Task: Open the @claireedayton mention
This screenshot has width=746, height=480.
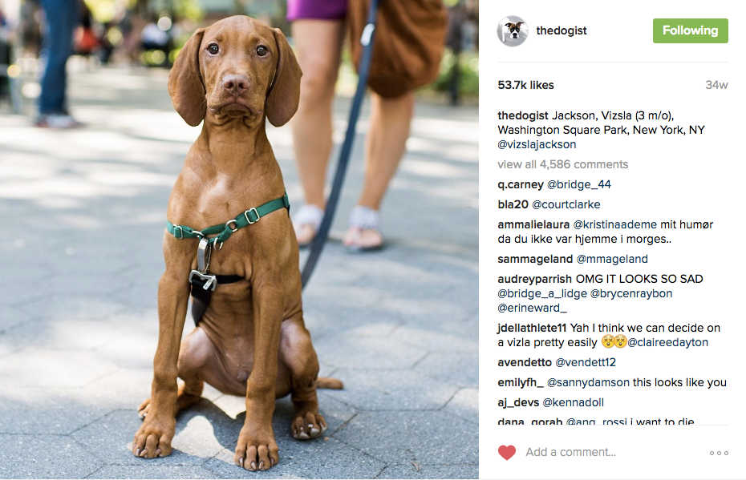Action: click(668, 342)
